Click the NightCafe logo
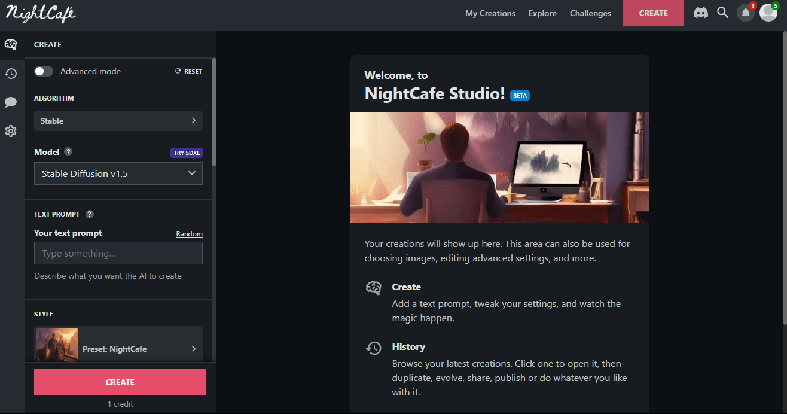Viewport: 787px width, 414px height. click(x=41, y=13)
